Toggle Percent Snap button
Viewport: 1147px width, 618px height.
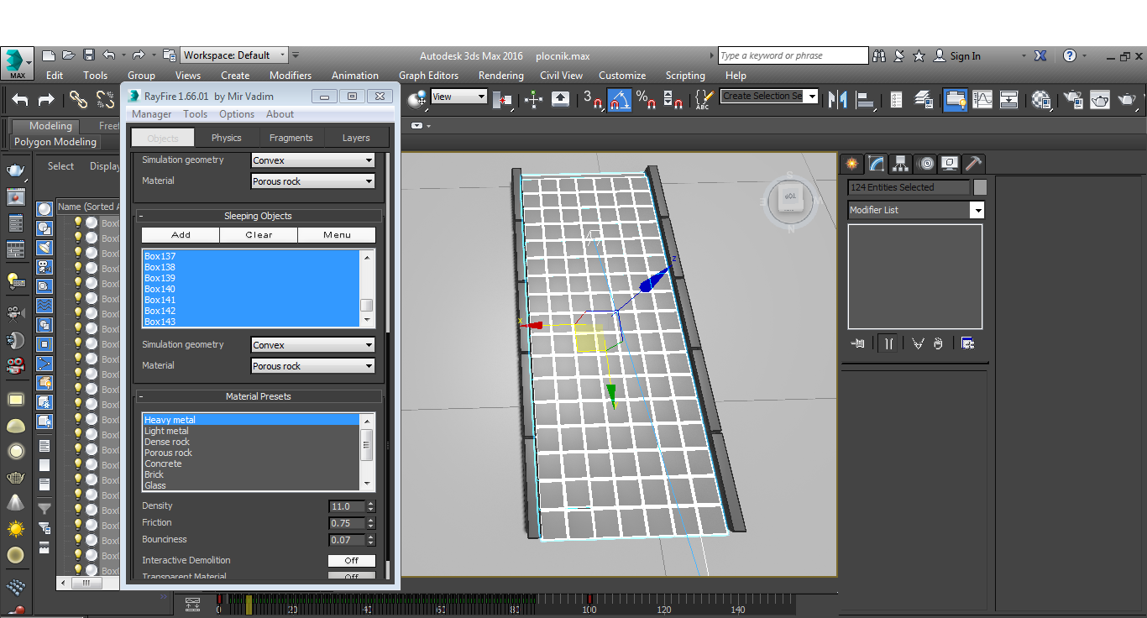[647, 99]
